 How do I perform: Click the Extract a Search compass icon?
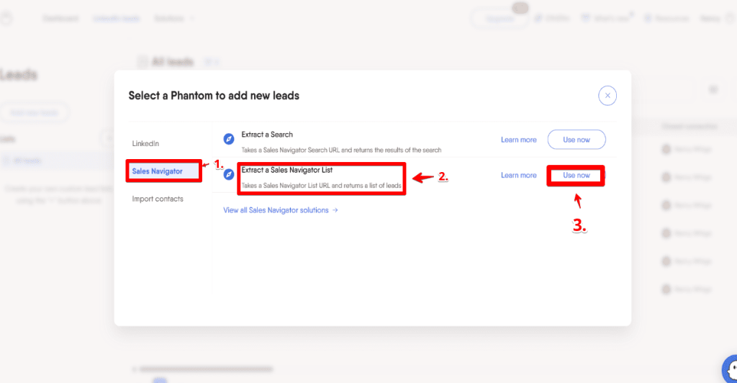229,139
